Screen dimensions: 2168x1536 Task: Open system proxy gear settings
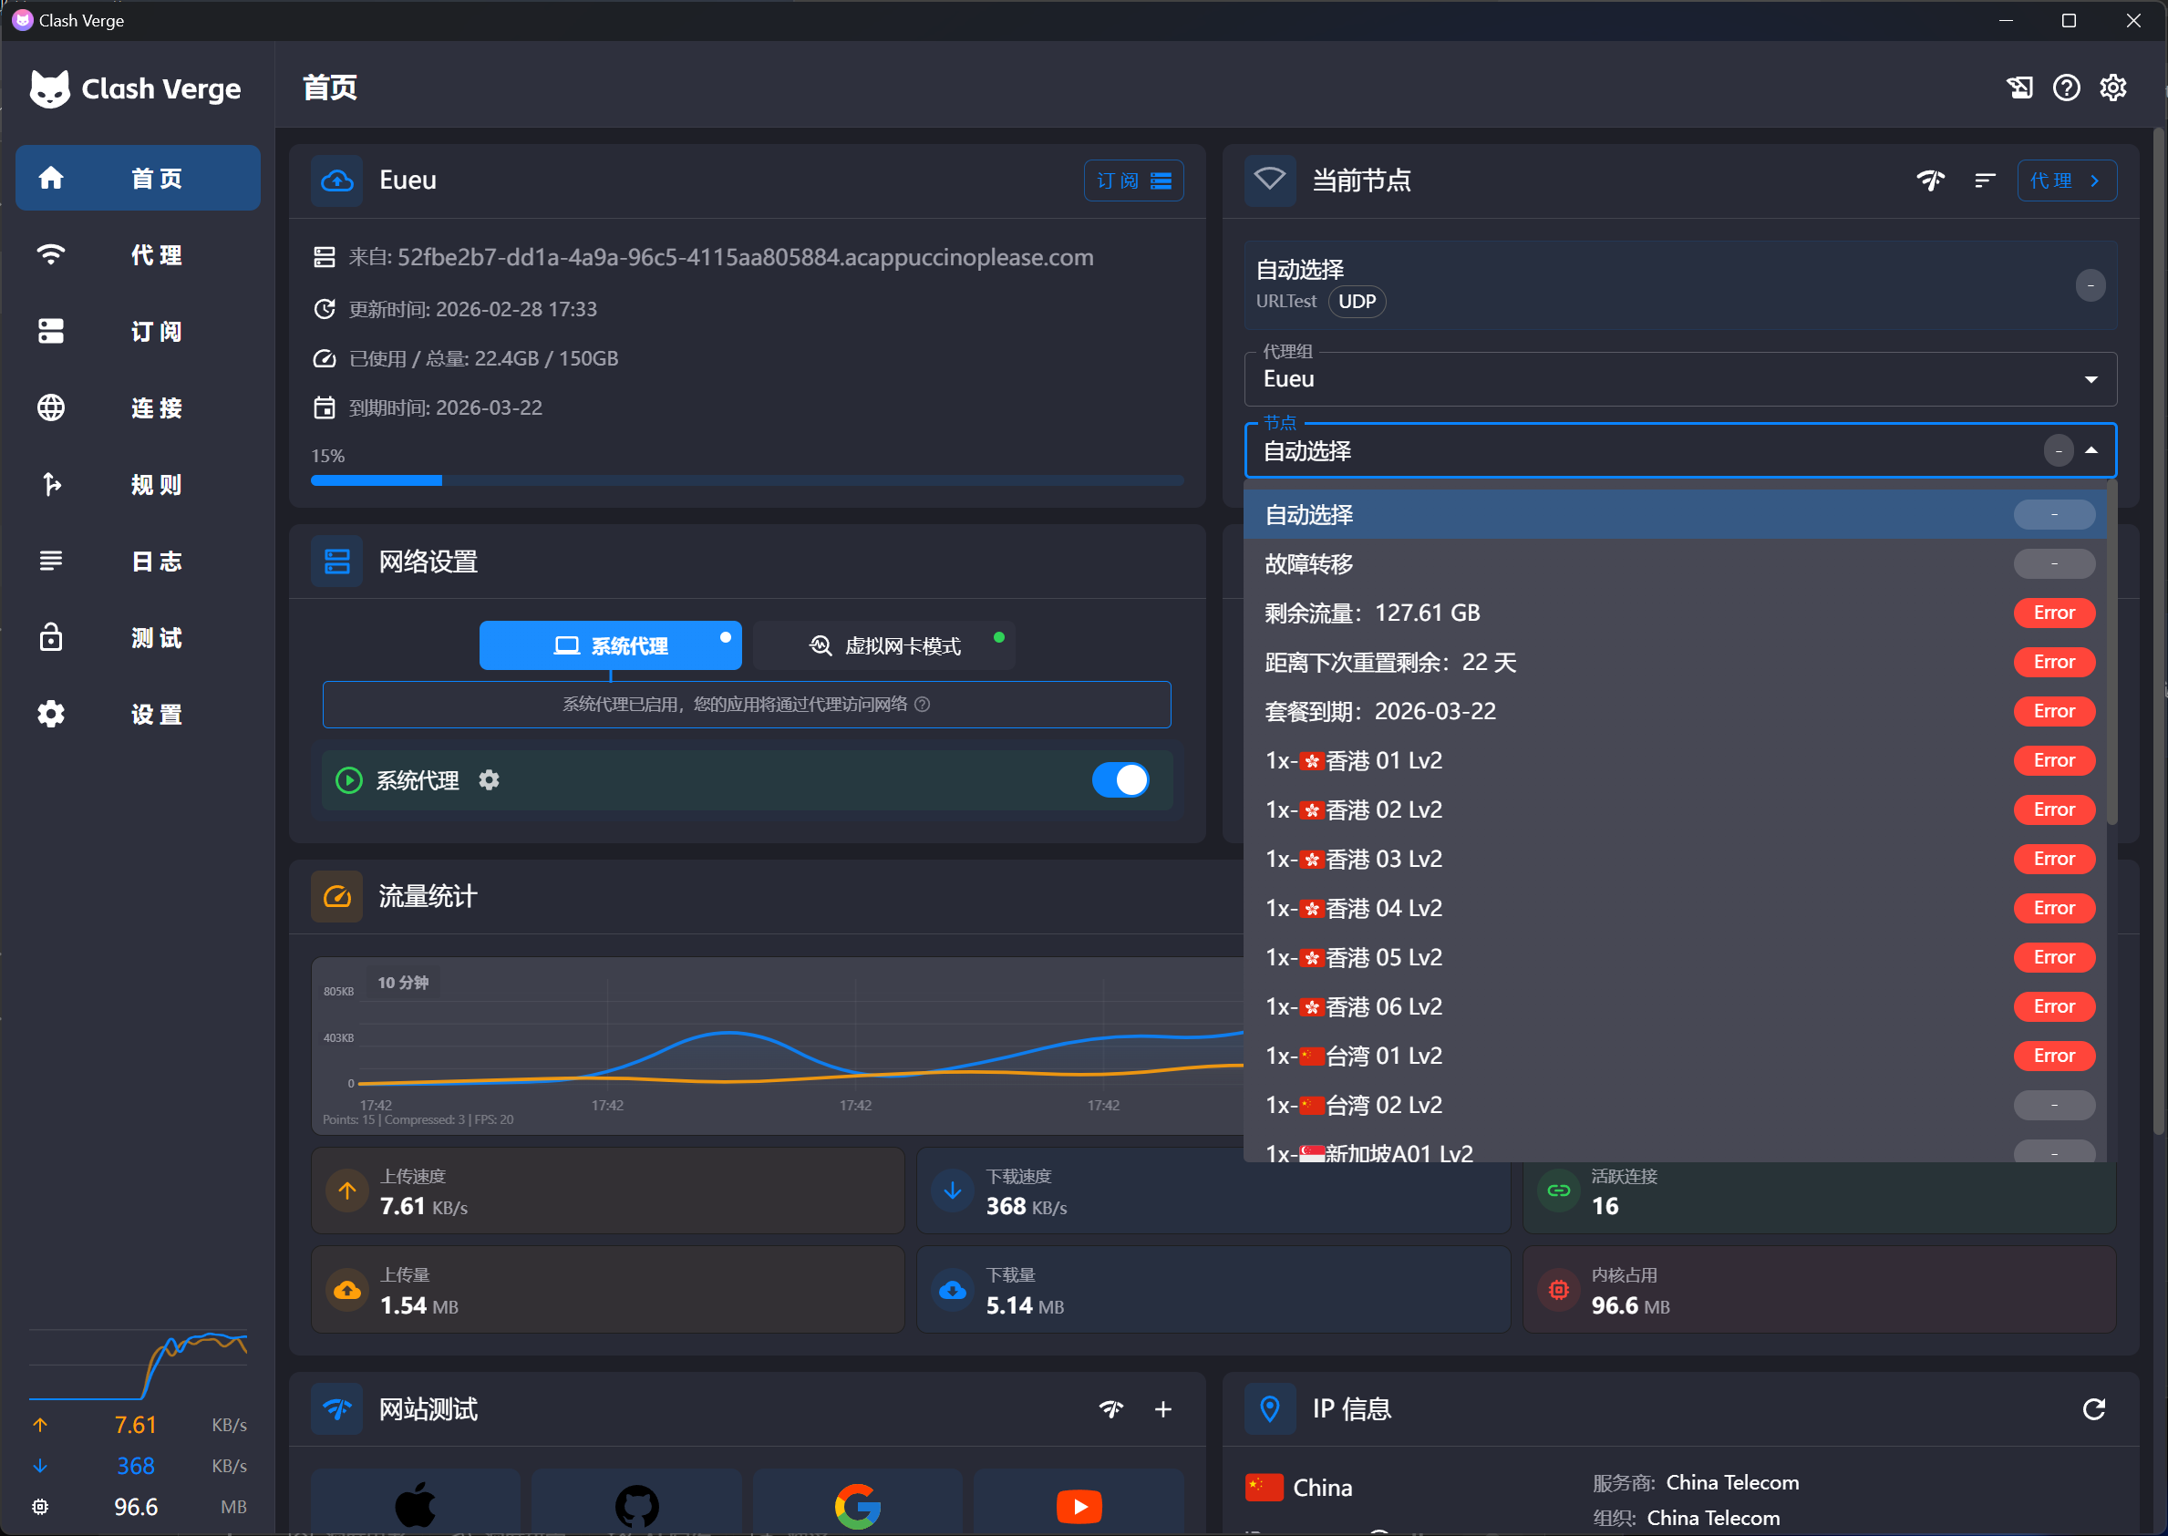(488, 779)
